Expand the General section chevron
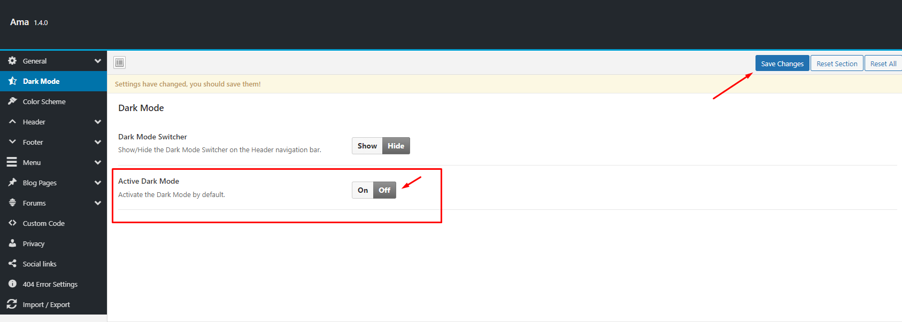 98,61
